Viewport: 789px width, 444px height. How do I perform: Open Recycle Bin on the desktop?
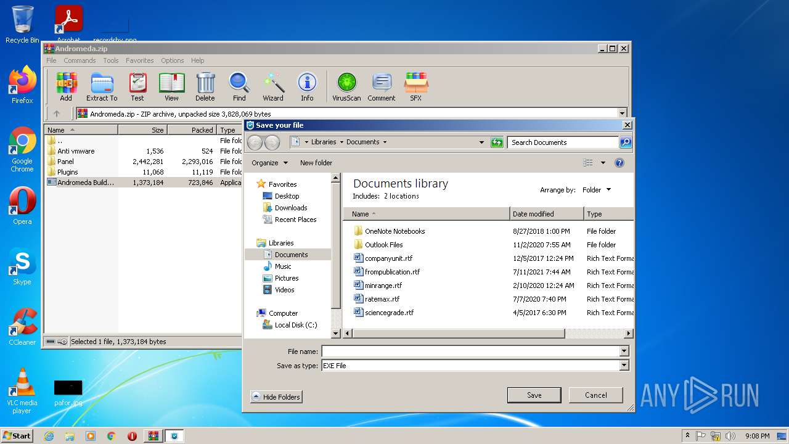(x=22, y=25)
